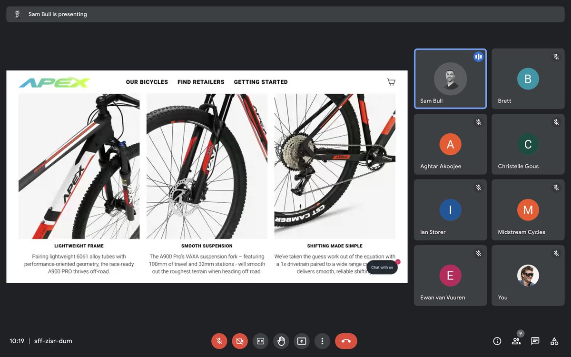Screen dimensions: 571x357
Task: Open OUR BICYCLES menu in presentation
Action: pos(147,82)
